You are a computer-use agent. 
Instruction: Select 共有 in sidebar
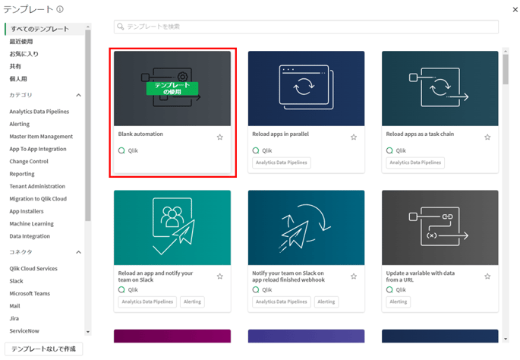tap(15, 66)
